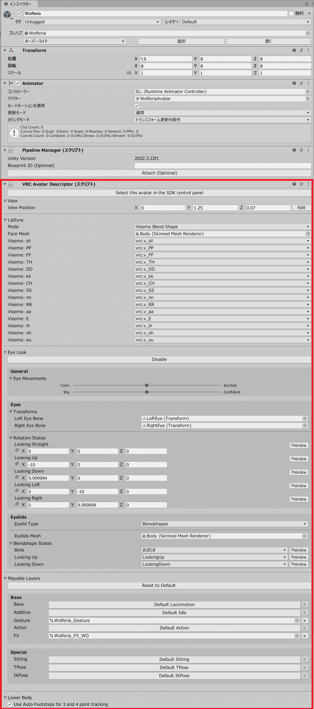Open object picker for Left Eye Bone
The height and width of the screenshot is (709, 314).
pos(305,418)
